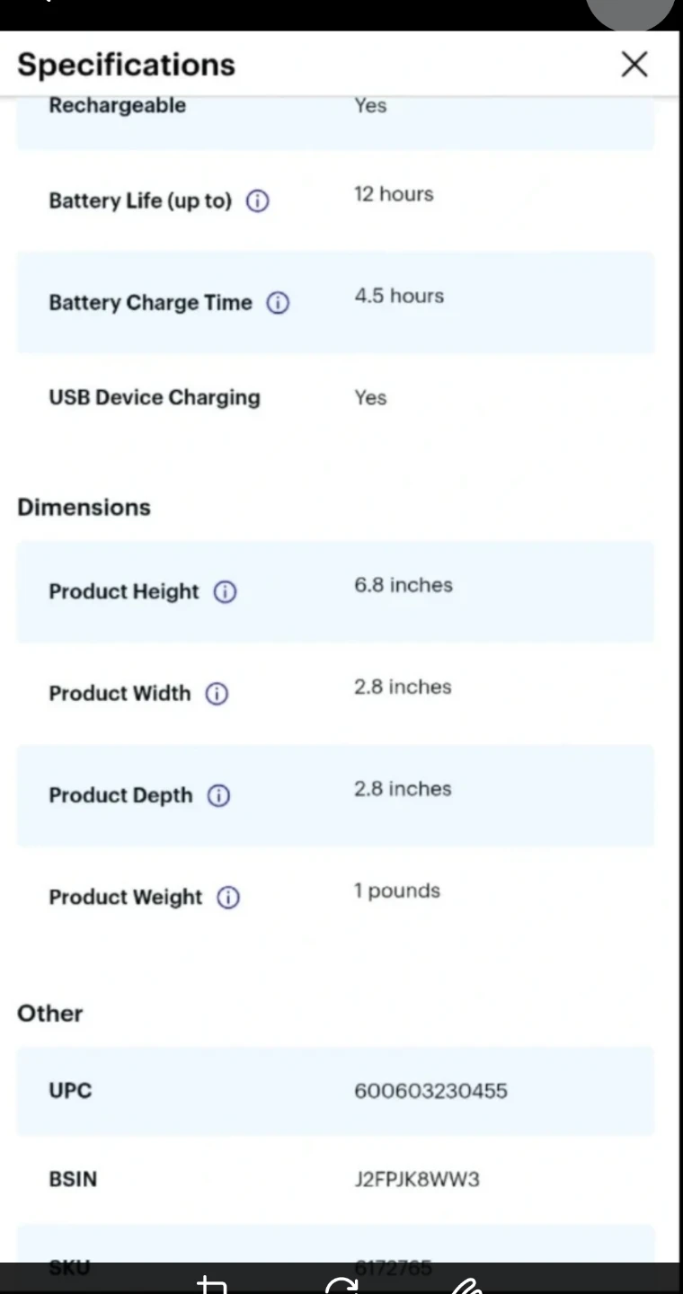Open Battery Charge Time info tooltip
This screenshot has height=1294, width=683.
(x=278, y=304)
